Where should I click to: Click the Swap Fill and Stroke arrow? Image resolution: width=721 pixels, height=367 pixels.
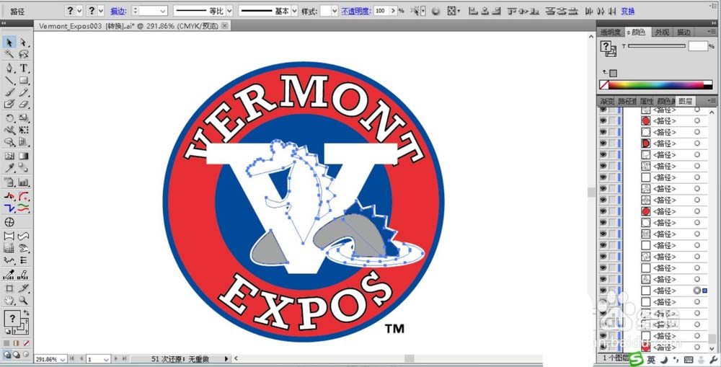[x=26, y=313]
